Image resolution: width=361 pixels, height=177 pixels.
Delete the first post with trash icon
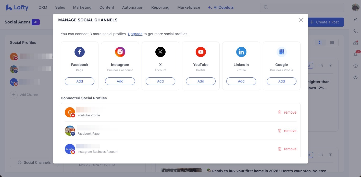pyautogui.click(x=330, y=65)
